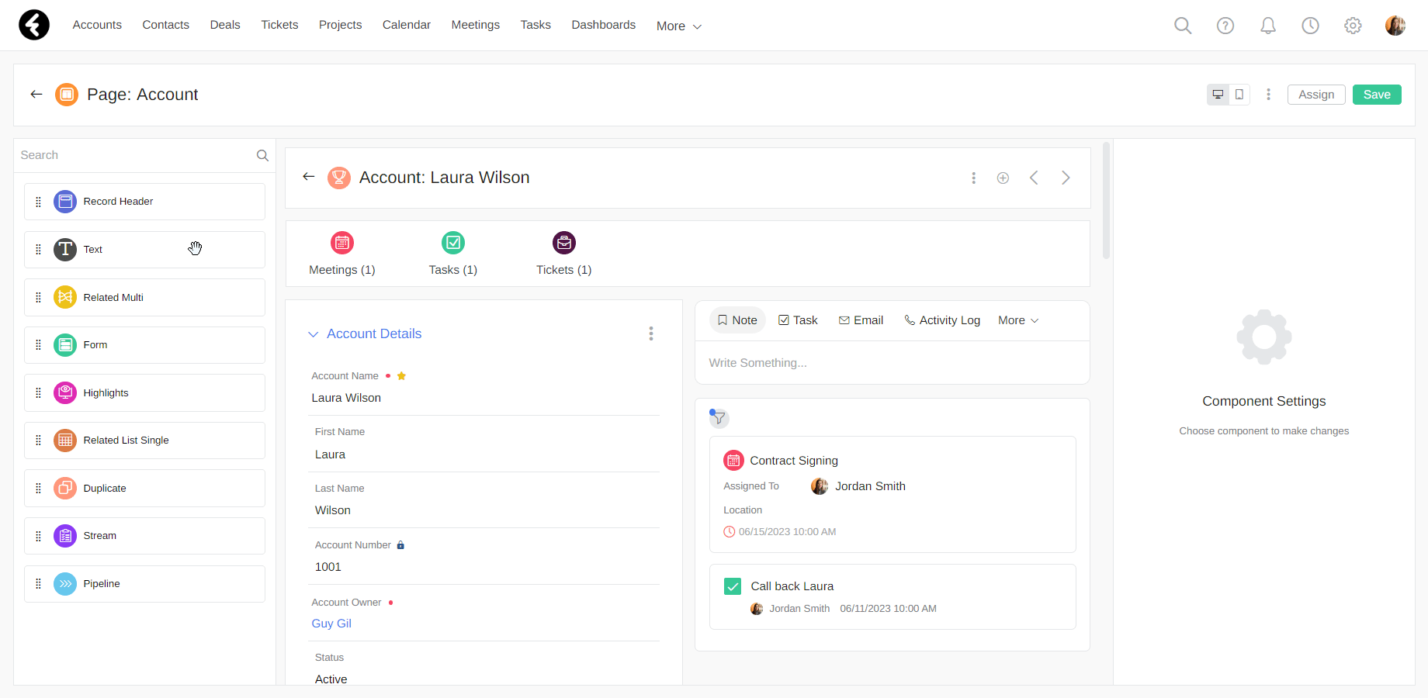Open the Call back Laura task title
The image size is (1428, 698).
tap(792, 586)
